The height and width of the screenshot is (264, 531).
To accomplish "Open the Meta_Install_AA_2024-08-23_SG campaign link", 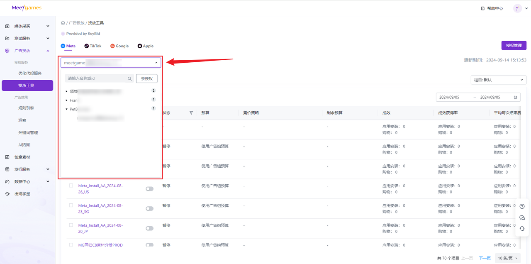I will point(100,209).
